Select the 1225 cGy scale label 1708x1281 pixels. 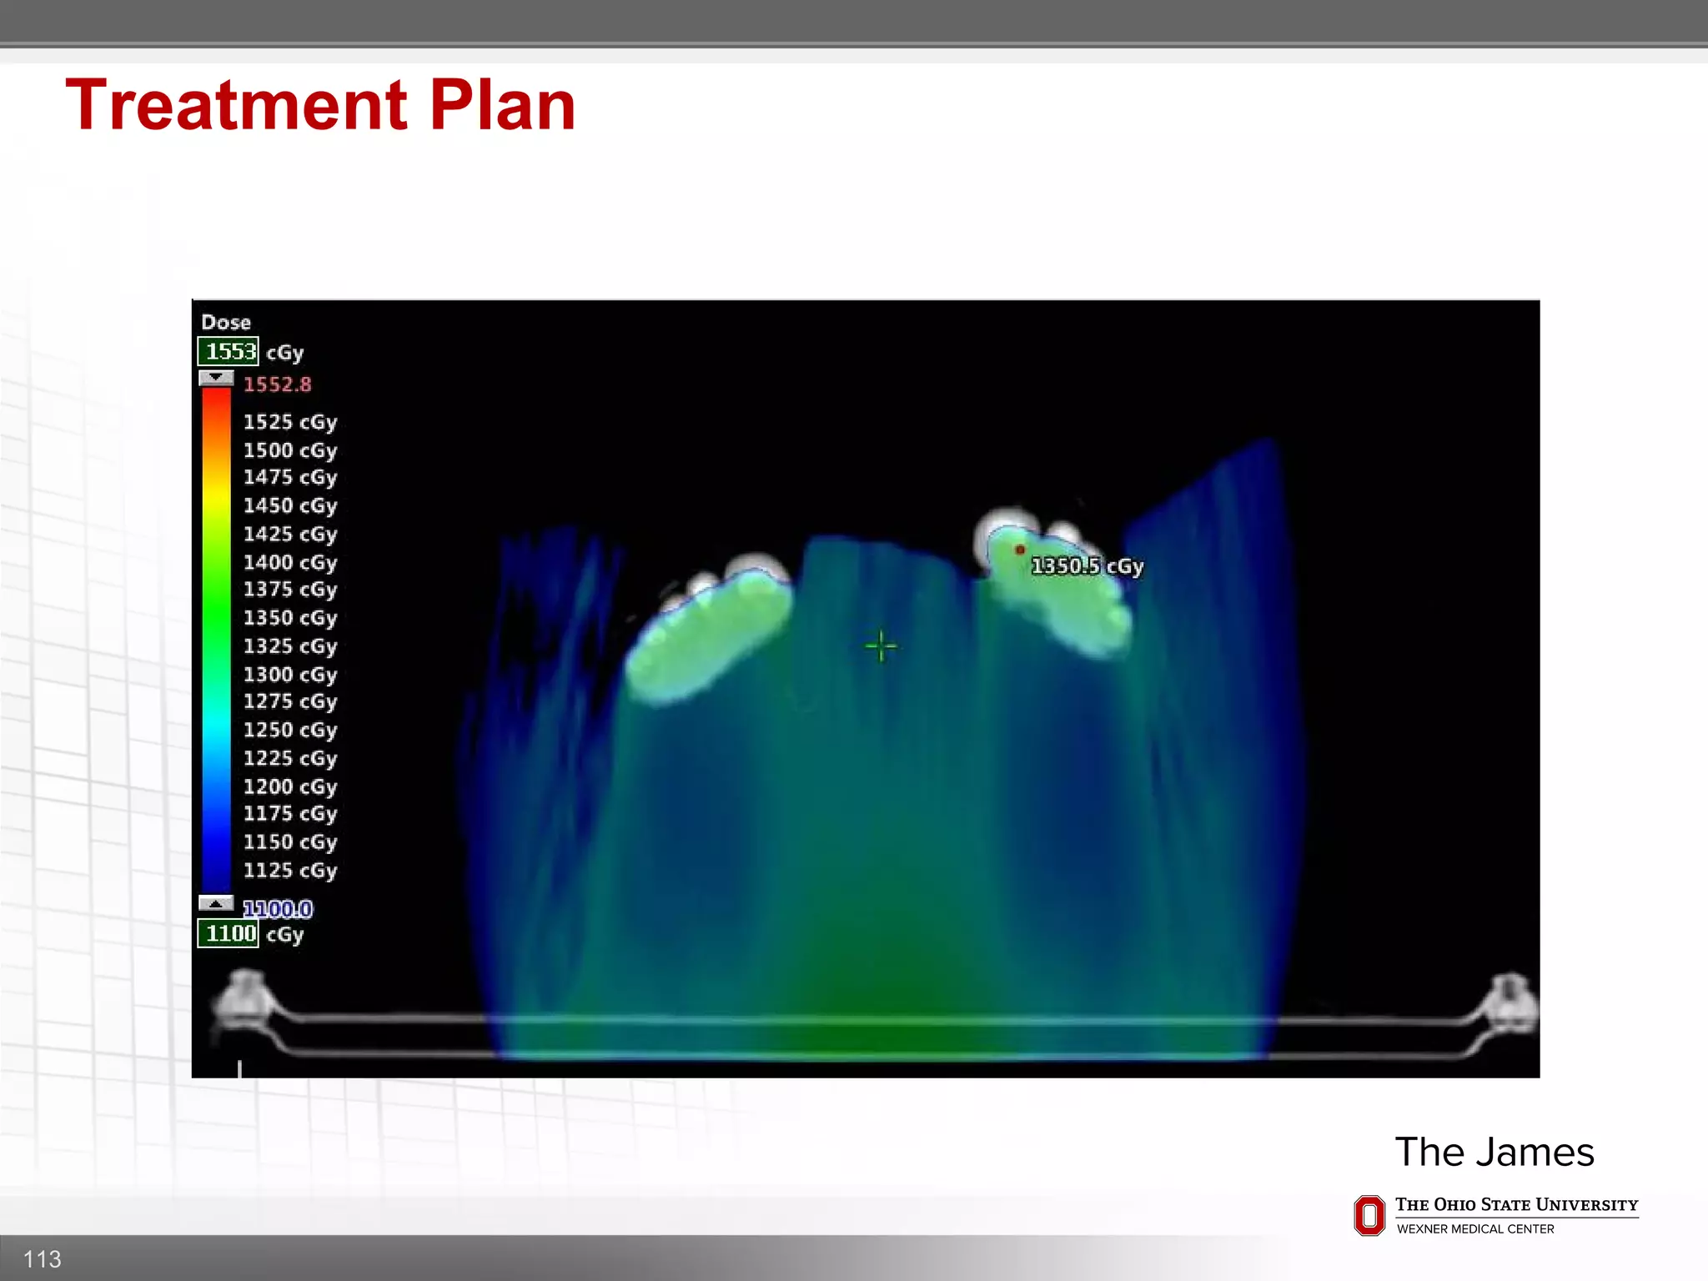tap(290, 758)
